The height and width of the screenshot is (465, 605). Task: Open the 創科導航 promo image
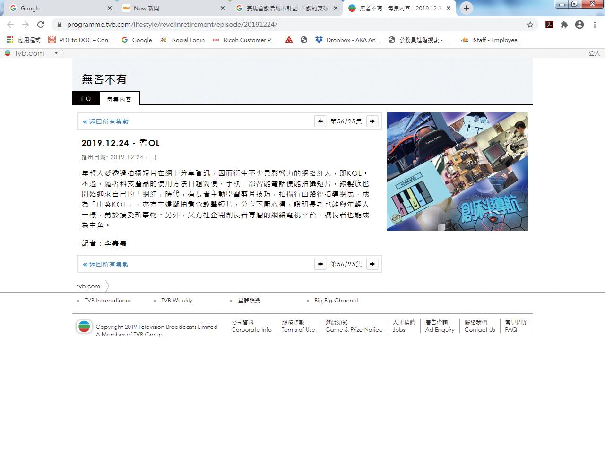point(458,172)
